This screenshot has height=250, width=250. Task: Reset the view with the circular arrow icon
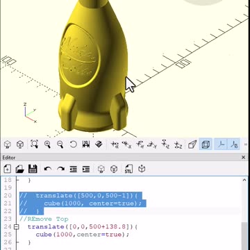pos(73,144)
